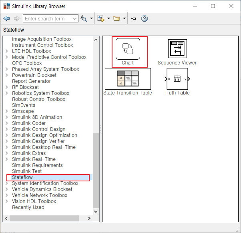Expand Vehicle Dynamics Blockset node
Image resolution: width=241 pixels, height=233 pixels.
pyautogui.click(x=7, y=189)
